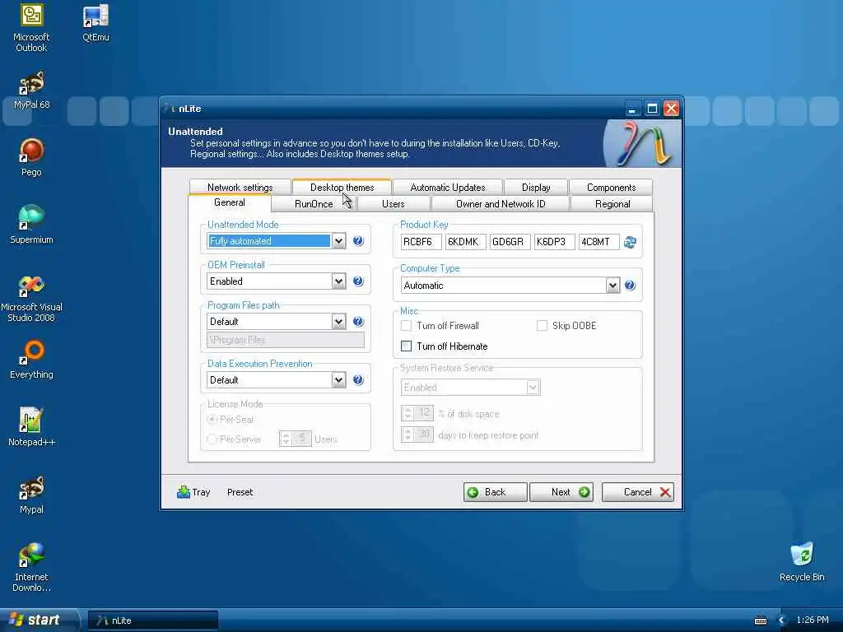Click first product key field RCBF6

[421, 242]
